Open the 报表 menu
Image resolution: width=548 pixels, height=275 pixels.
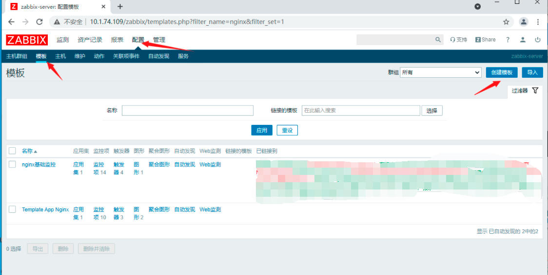click(x=117, y=40)
